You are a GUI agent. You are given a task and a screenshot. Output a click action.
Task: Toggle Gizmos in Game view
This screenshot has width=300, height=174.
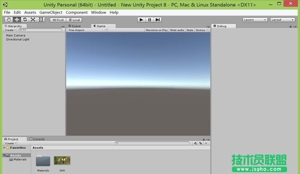coord(200,30)
